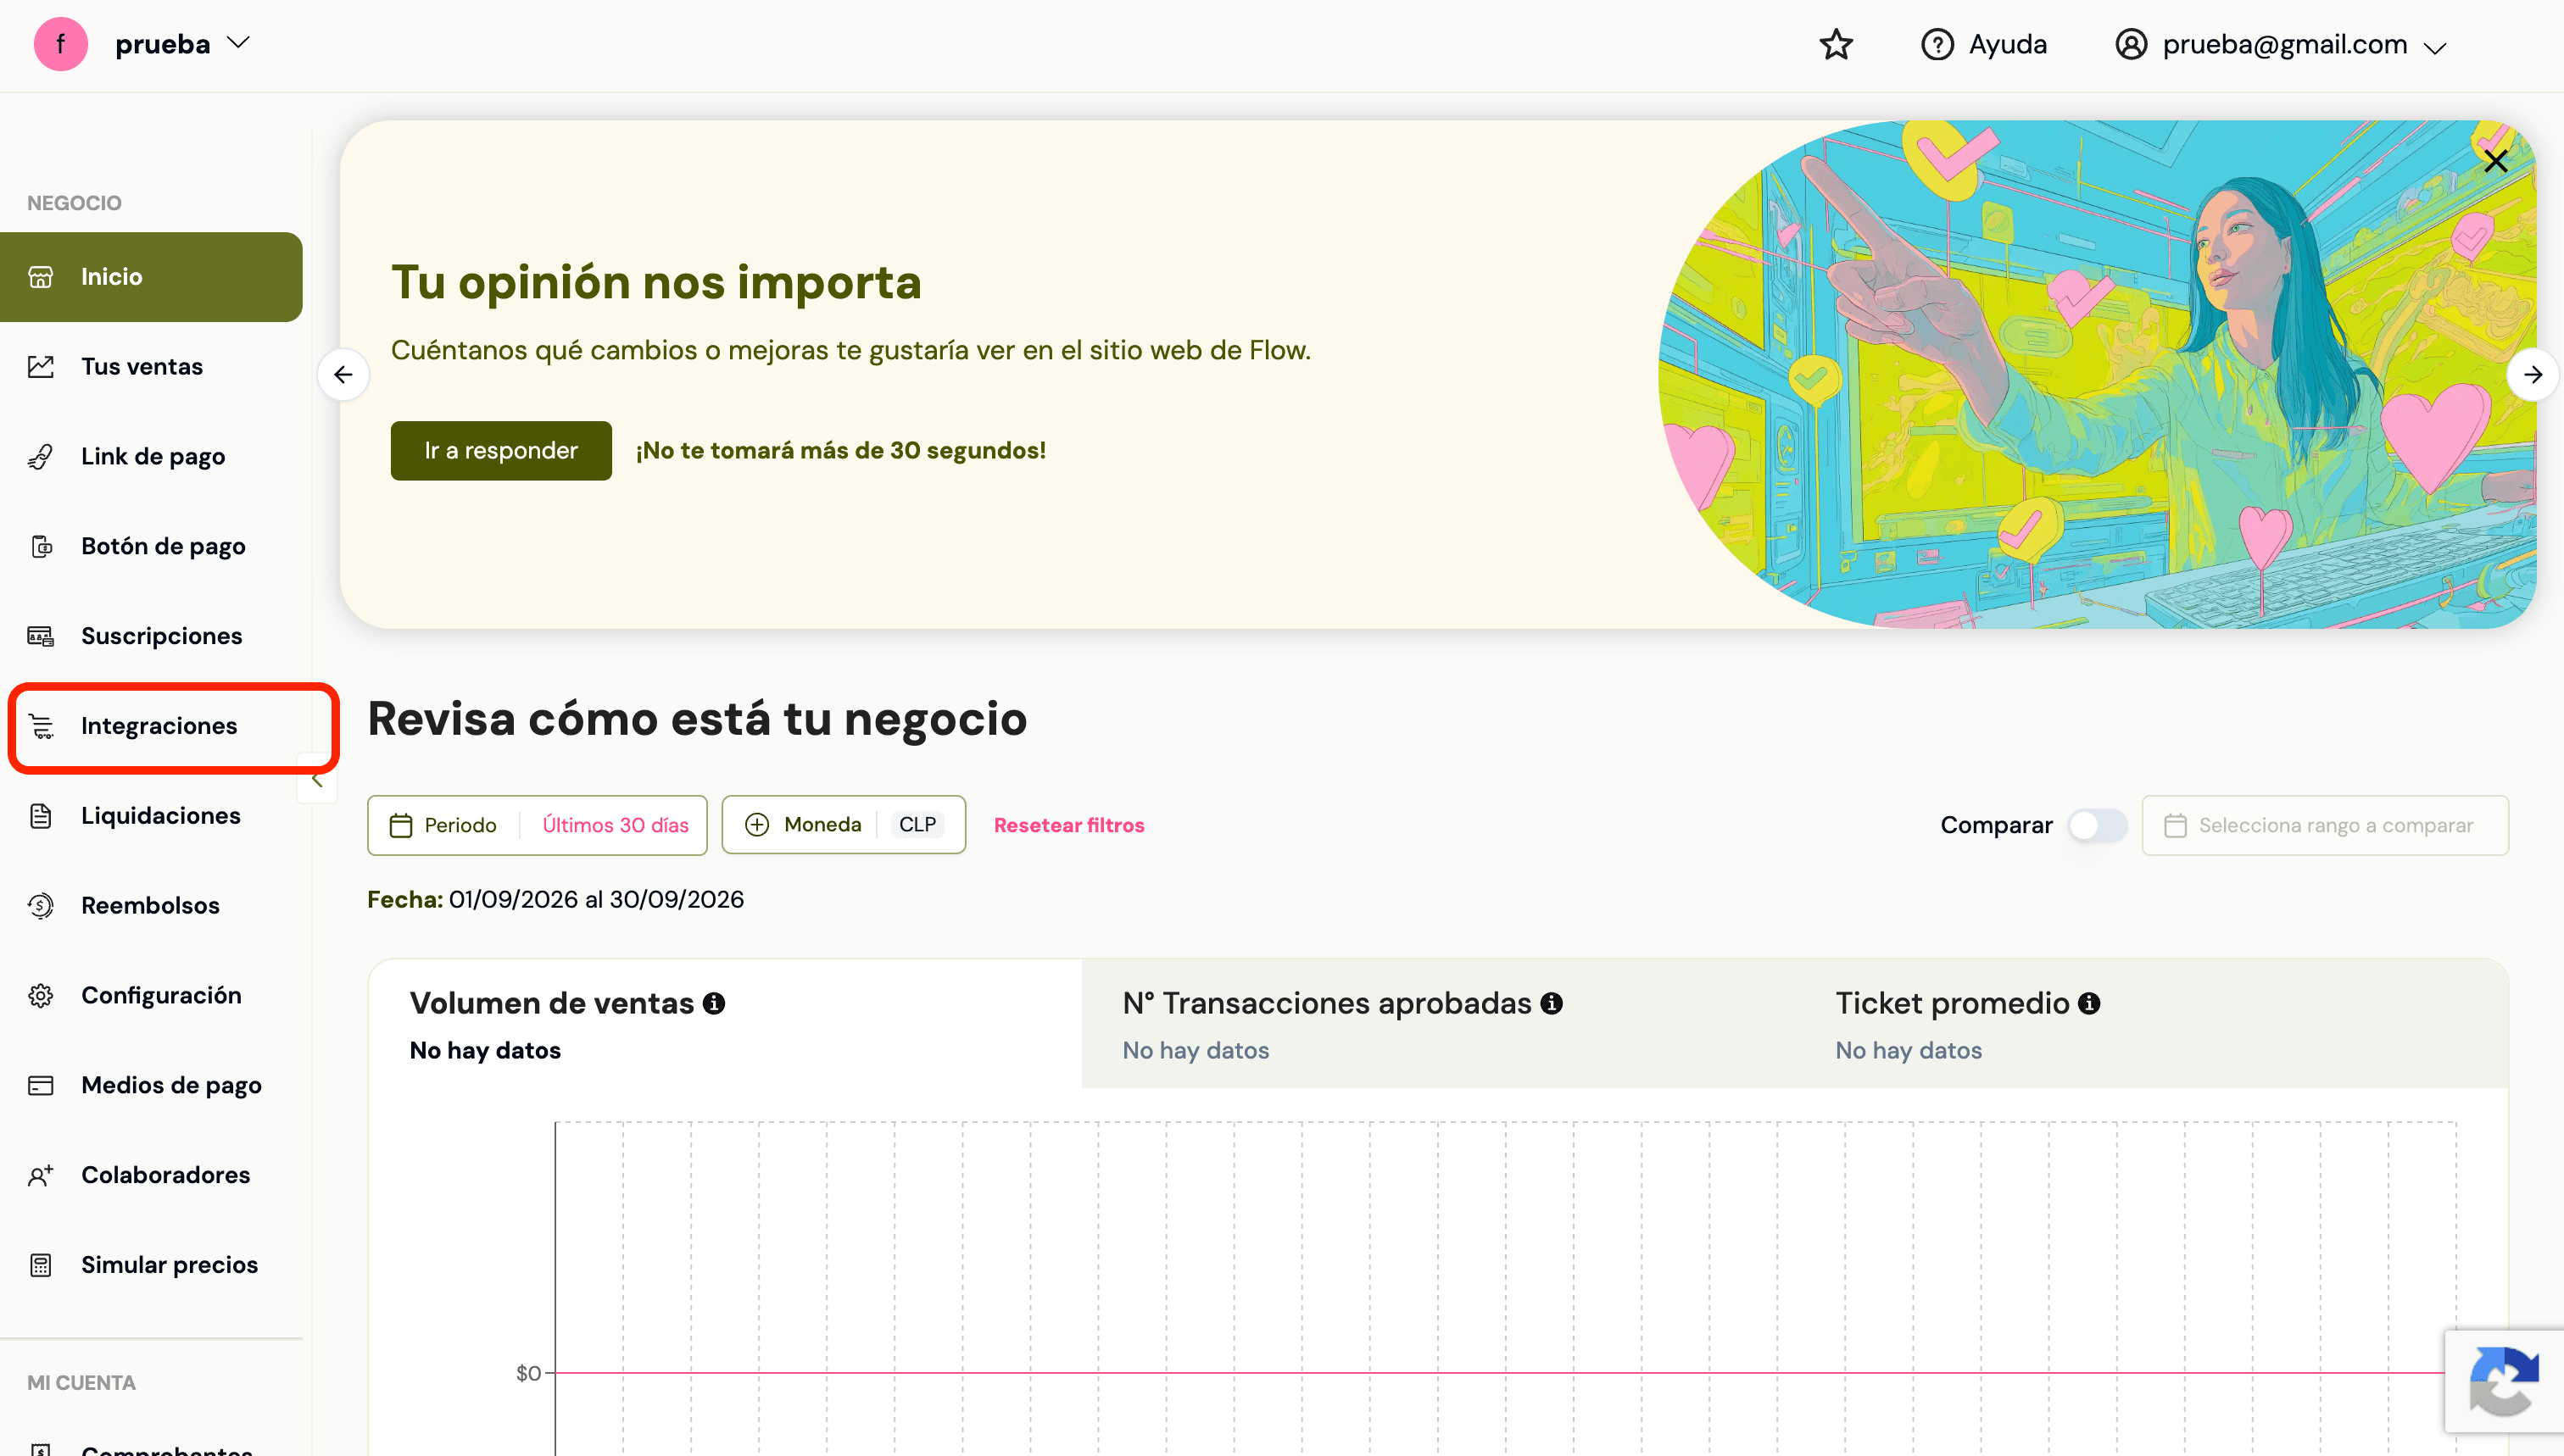Go to next banner slide arrow
Image resolution: width=2564 pixels, height=1456 pixels.
click(2532, 375)
